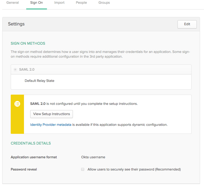Screen dimensions: 204x188
Task: Click the Settings panel title
Action: pos(16,24)
